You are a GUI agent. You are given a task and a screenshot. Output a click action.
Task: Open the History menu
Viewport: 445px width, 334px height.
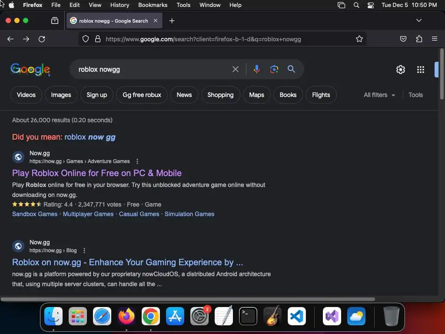click(x=120, y=5)
